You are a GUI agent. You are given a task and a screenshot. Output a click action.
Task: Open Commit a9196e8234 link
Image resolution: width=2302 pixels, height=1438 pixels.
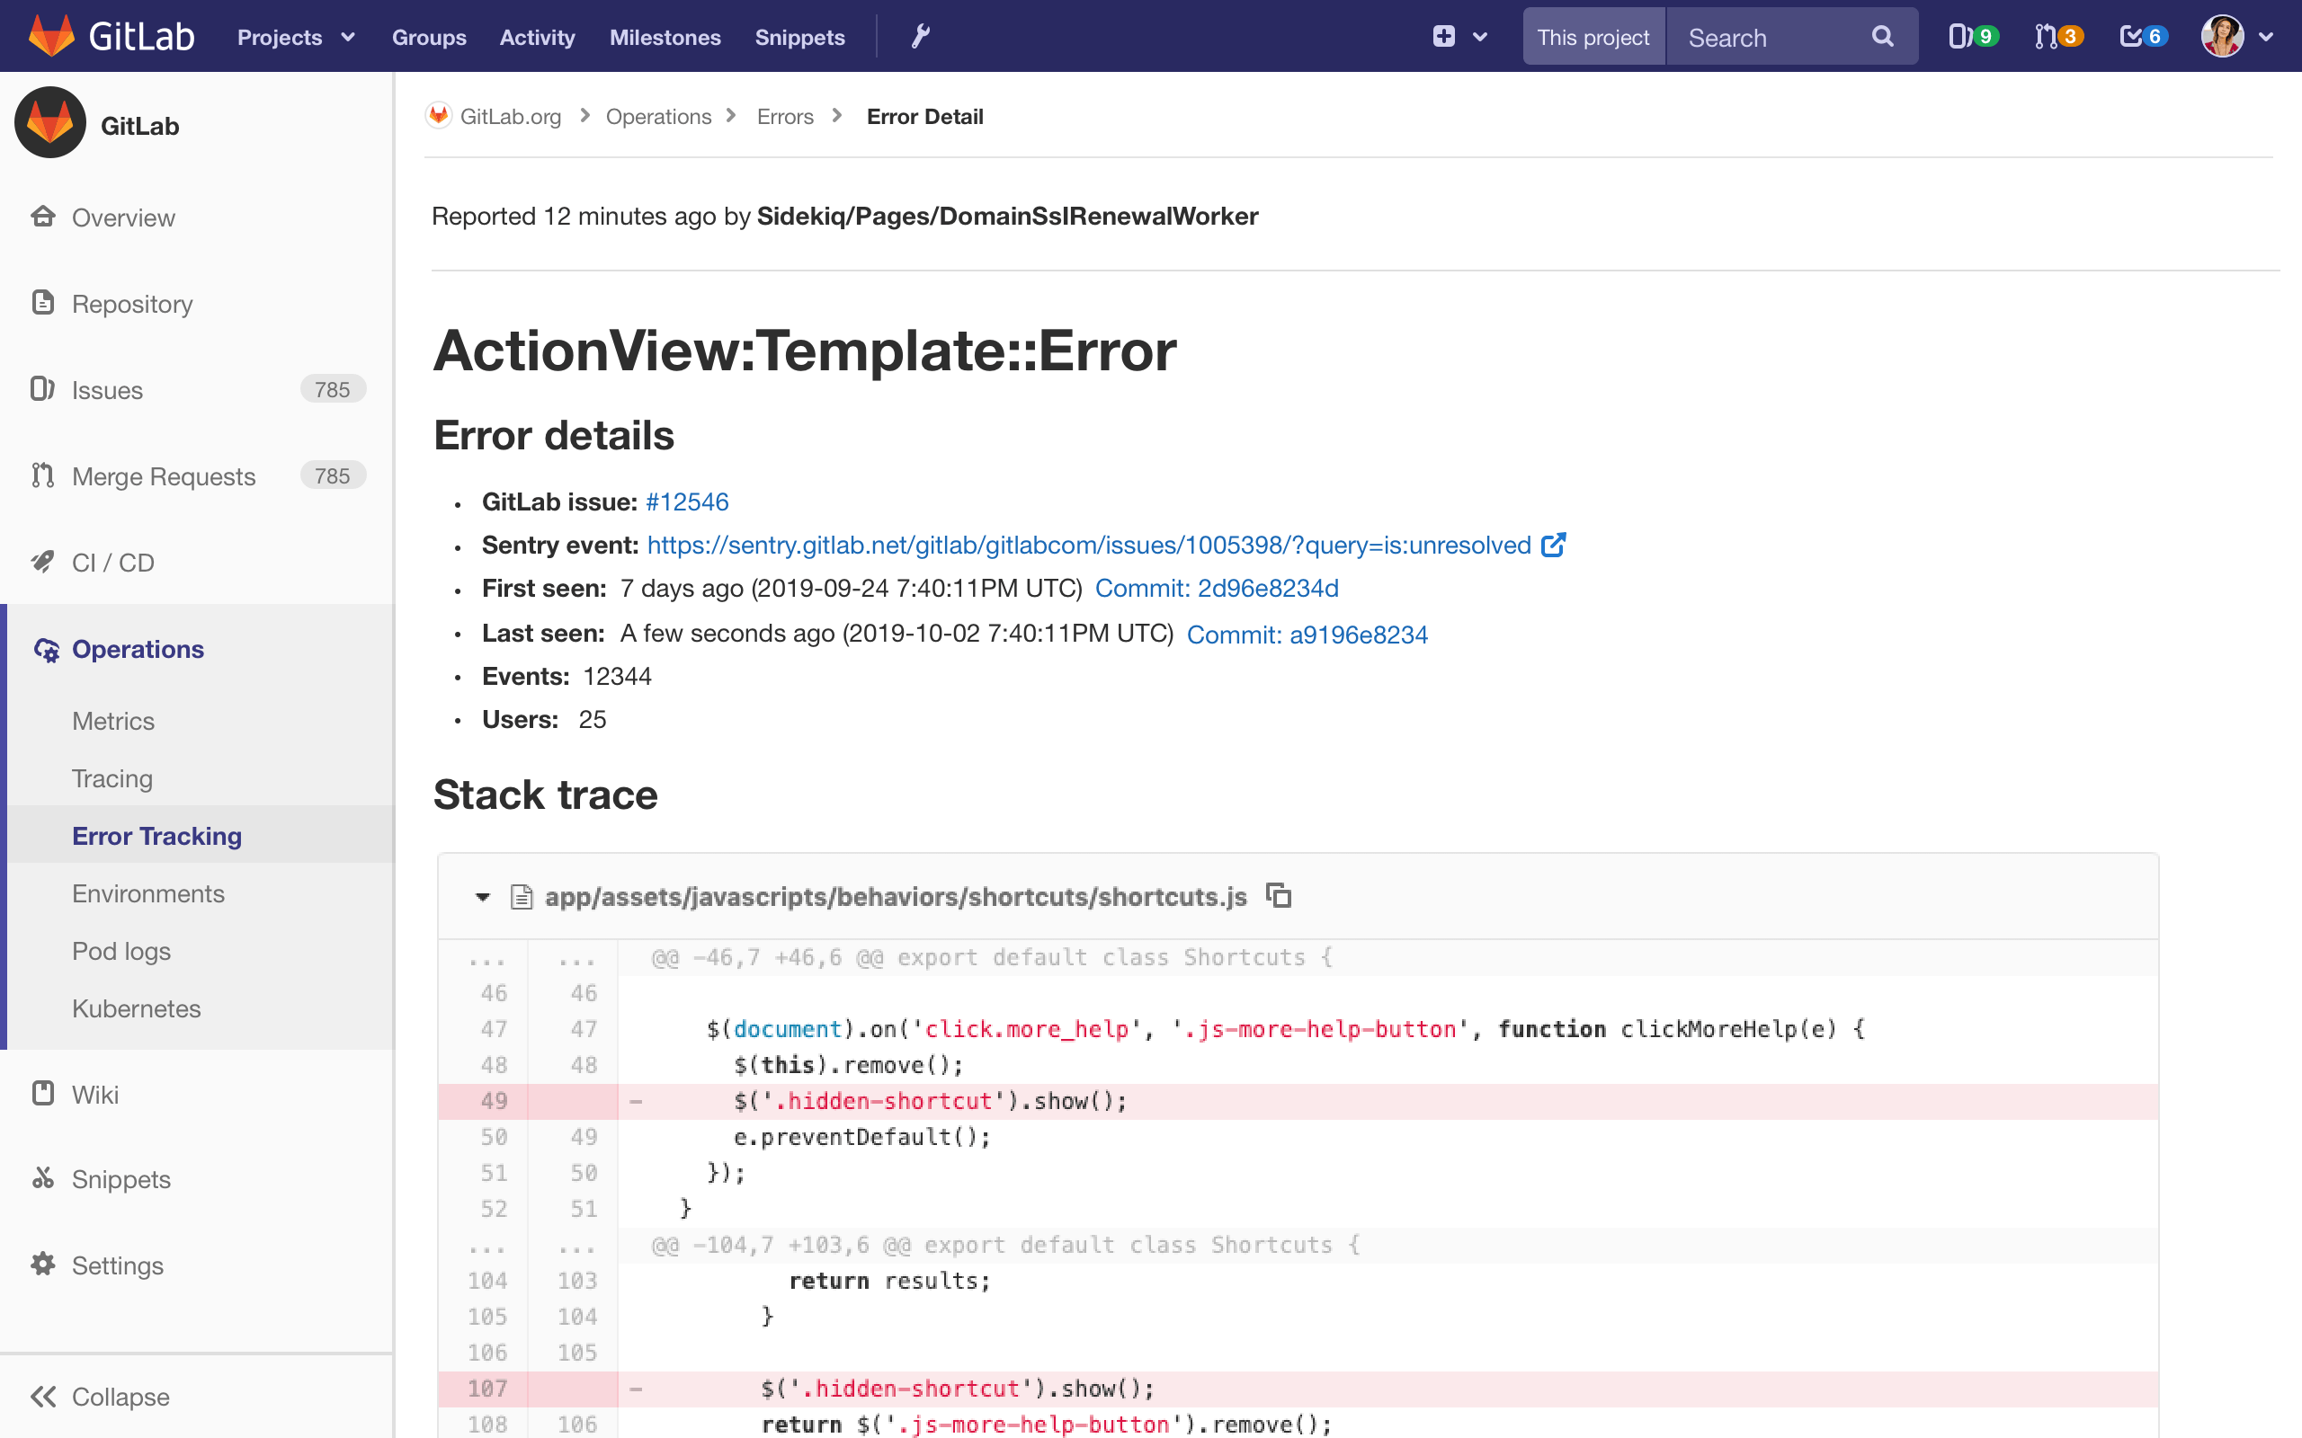(1307, 635)
